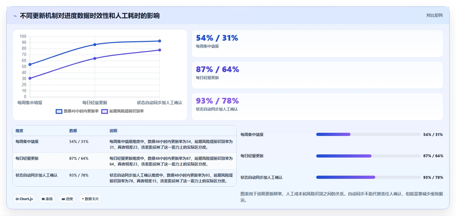Click the 87% / 64% table cell
Viewport: 456px width, 216px height.
(x=79, y=159)
